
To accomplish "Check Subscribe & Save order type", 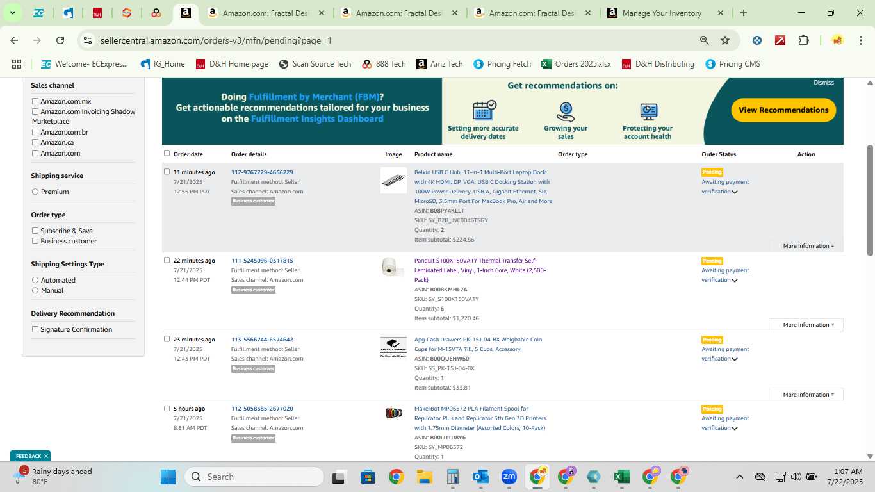I will 35,231.
